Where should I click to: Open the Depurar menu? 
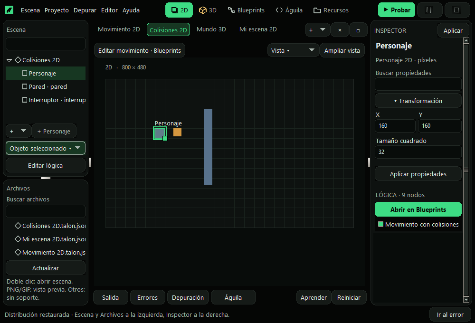[85, 10]
